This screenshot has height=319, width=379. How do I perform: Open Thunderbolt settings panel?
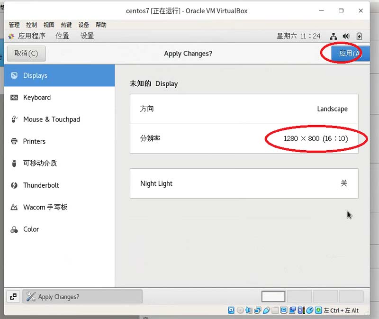(x=59, y=185)
